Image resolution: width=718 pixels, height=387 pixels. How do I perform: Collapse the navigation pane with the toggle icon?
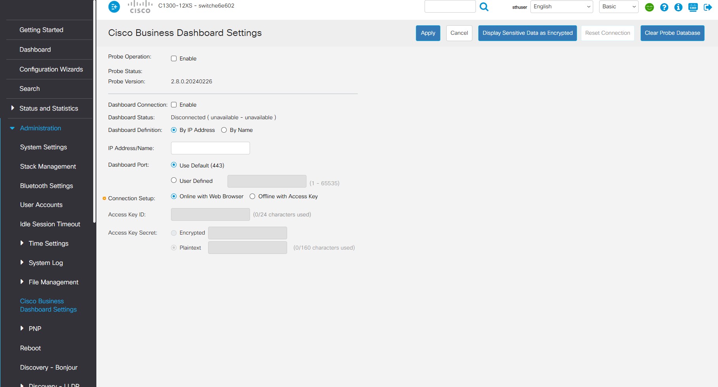pyautogui.click(x=114, y=7)
